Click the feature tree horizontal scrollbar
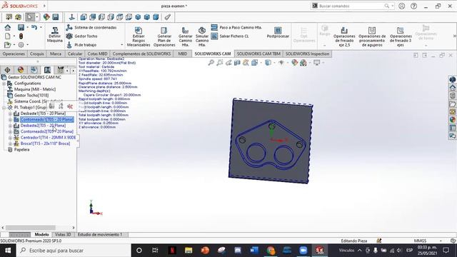 point(31,228)
